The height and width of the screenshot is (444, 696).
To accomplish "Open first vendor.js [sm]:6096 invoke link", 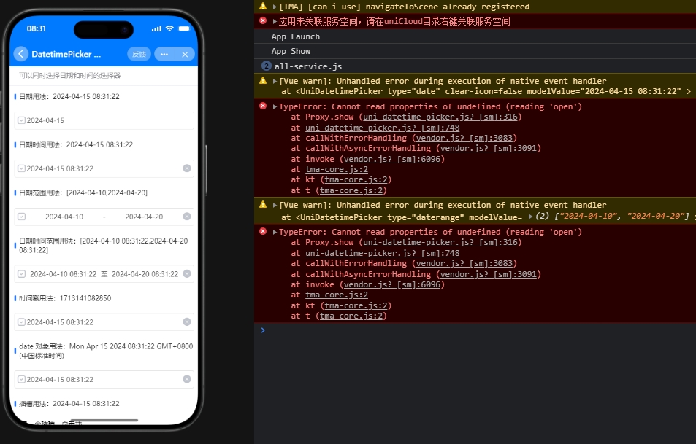I will tap(392, 159).
